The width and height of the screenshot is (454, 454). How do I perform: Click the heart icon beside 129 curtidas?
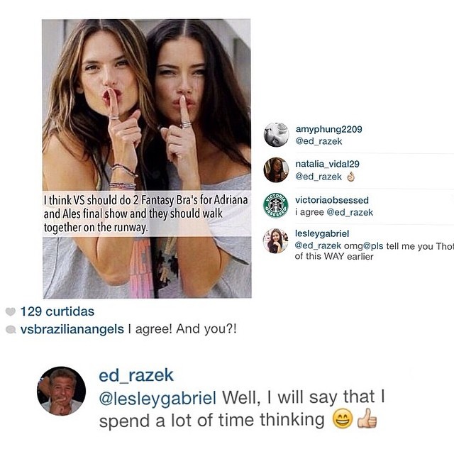tap(11, 312)
